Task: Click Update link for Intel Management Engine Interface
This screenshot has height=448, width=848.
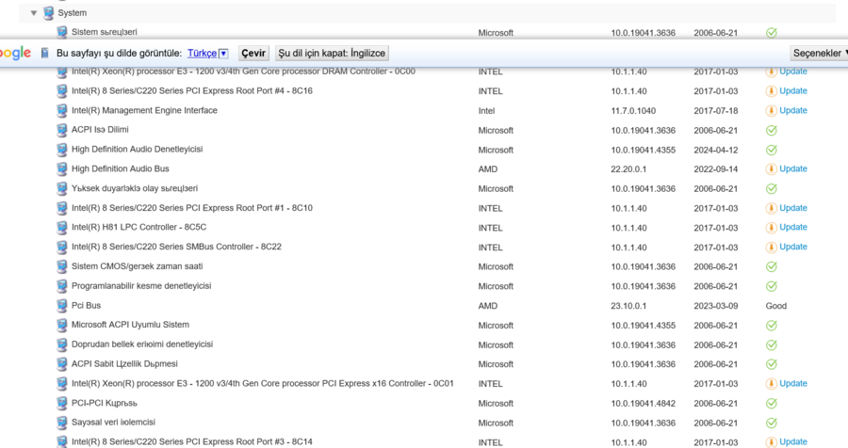Action: (x=792, y=111)
